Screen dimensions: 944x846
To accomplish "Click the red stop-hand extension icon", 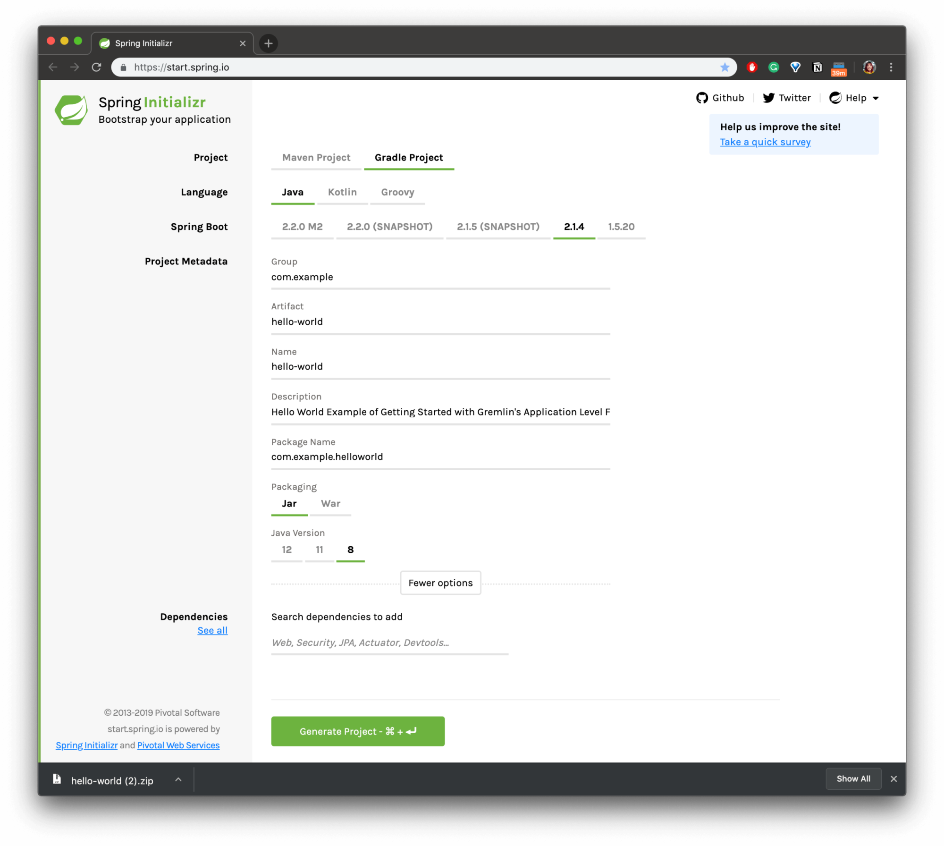I will [x=752, y=67].
